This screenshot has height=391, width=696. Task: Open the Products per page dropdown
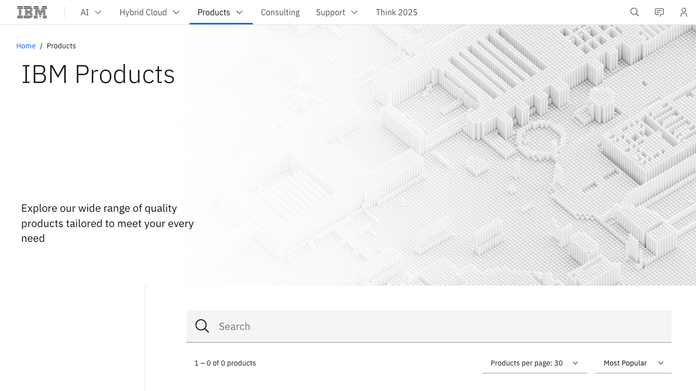(534, 363)
